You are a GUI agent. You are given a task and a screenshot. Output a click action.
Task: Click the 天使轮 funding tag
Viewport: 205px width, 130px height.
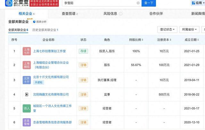coord(39,82)
